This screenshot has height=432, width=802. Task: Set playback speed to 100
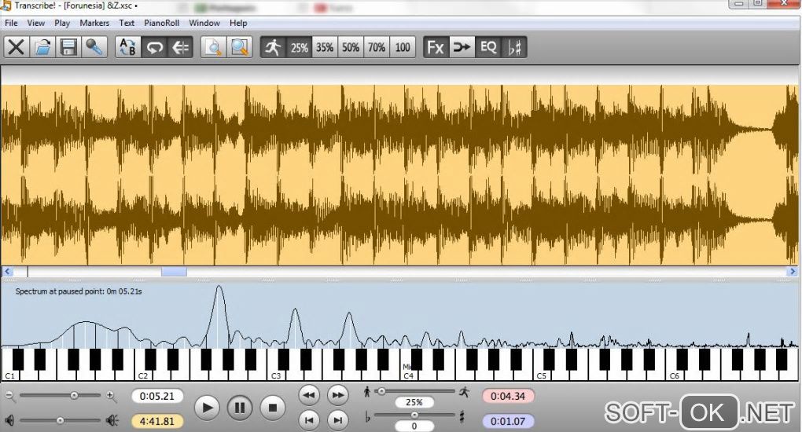tap(403, 47)
